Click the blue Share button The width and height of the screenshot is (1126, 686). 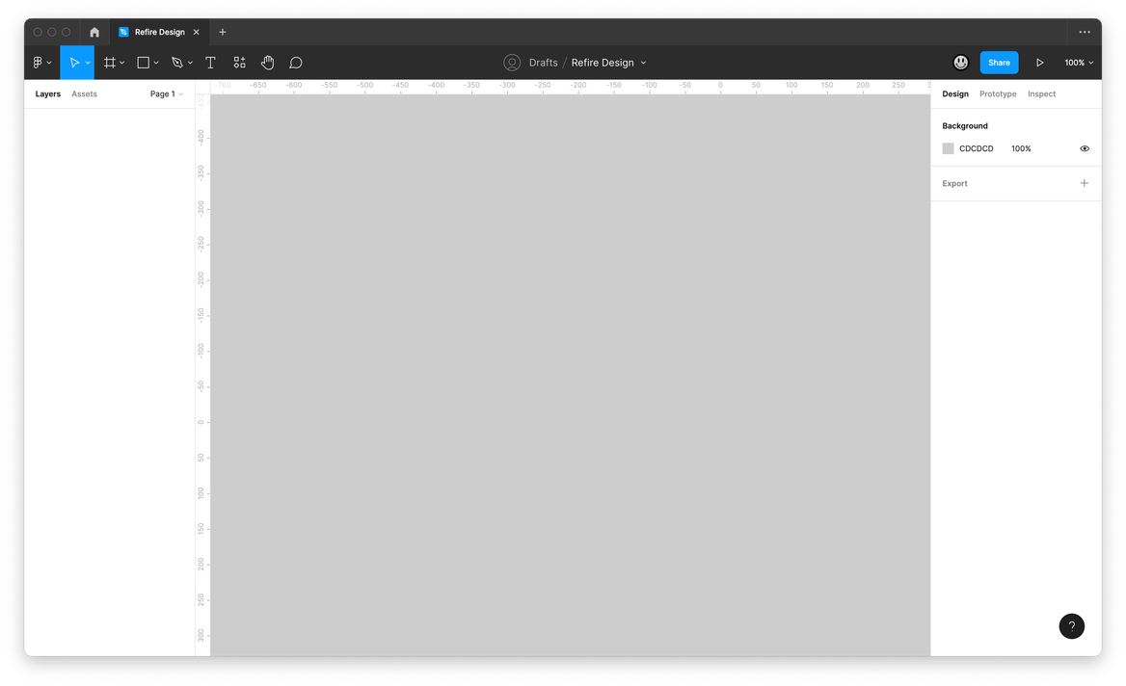click(x=999, y=63)
